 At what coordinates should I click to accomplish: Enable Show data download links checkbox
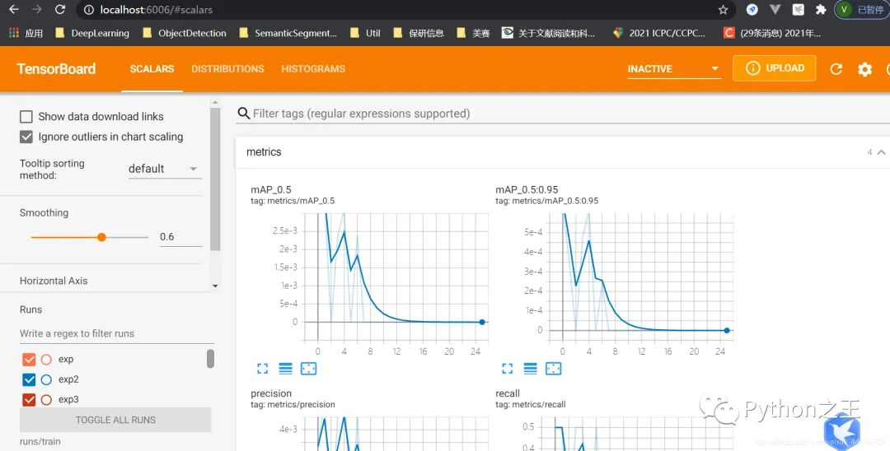pyautogui.click(x=26, y=117)
